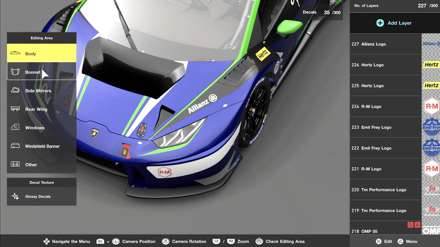The width and height of the screenshot is (440, 247).
Task: Click the Decals 35/300 counter
Action: pos(322,12)
